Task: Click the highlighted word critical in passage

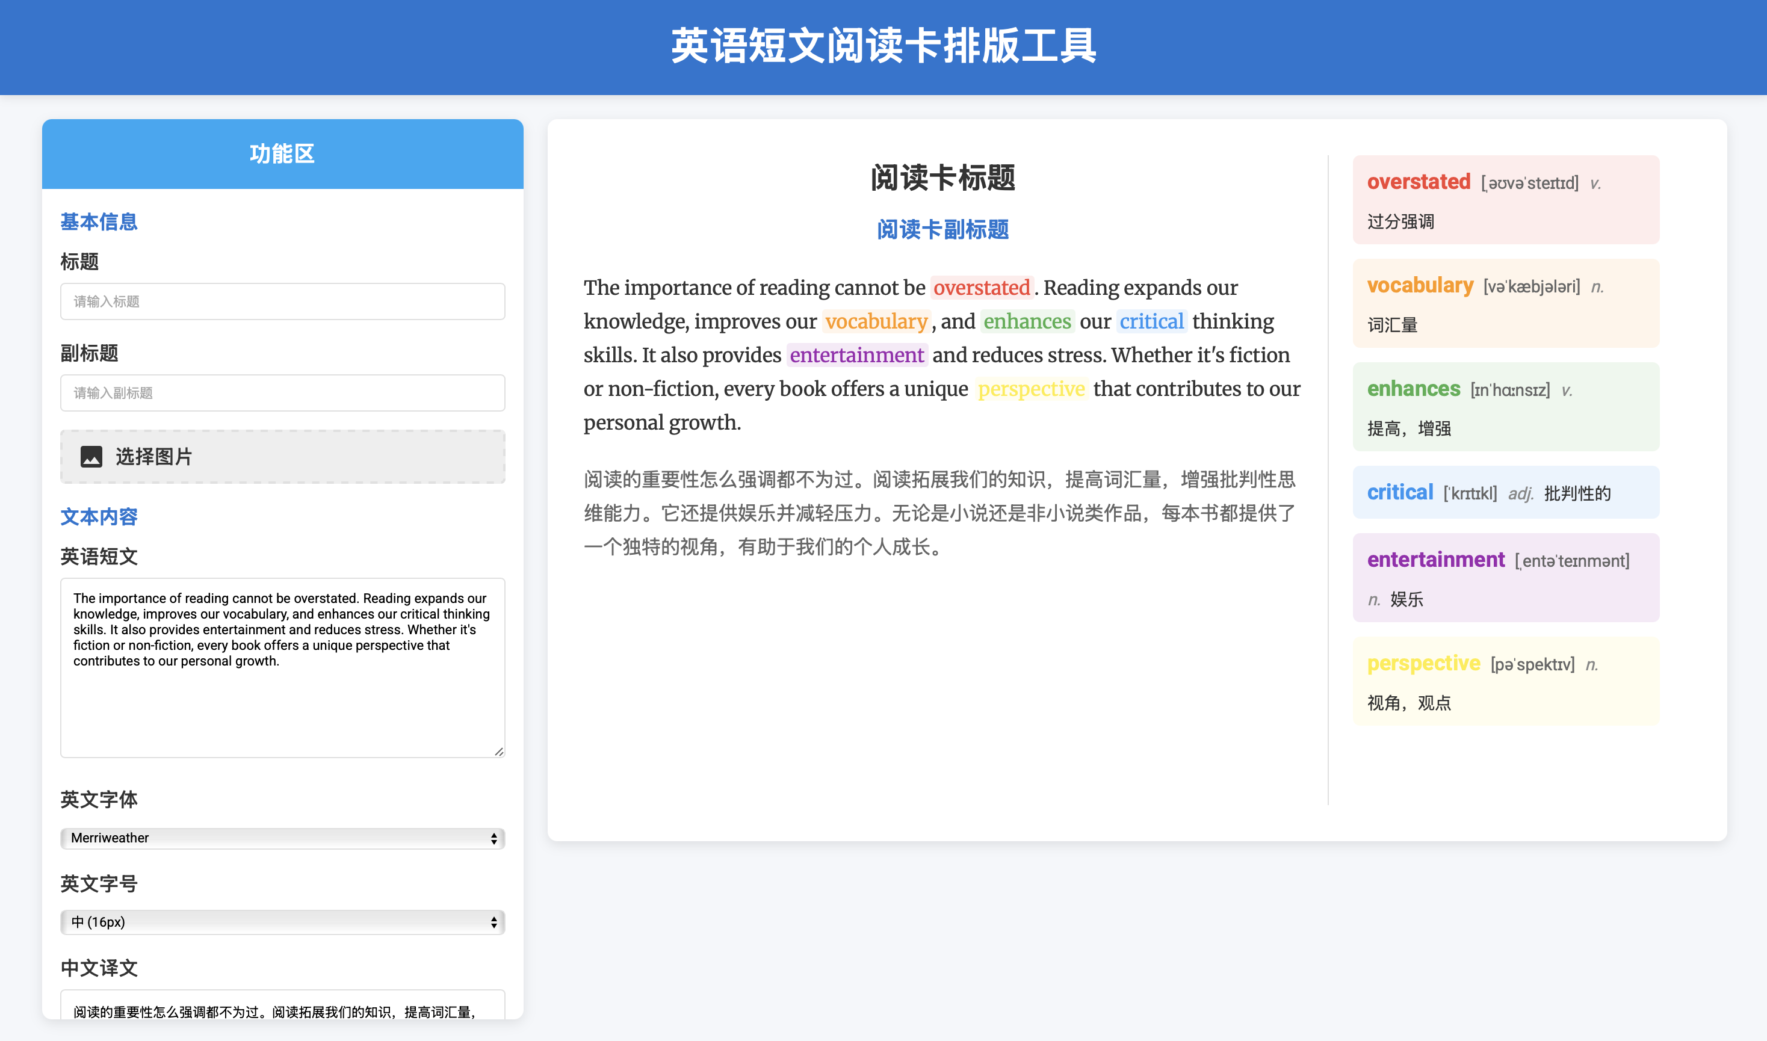Action: (x=1151, y=321)
